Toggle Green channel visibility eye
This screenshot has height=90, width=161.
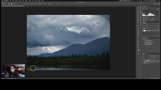coord(143,27)
